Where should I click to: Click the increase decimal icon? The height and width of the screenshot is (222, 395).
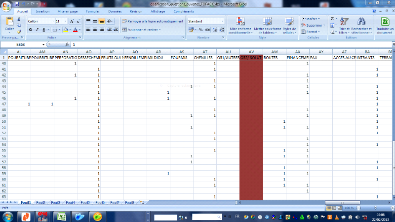pyautogui.click(x=215, y=30)
